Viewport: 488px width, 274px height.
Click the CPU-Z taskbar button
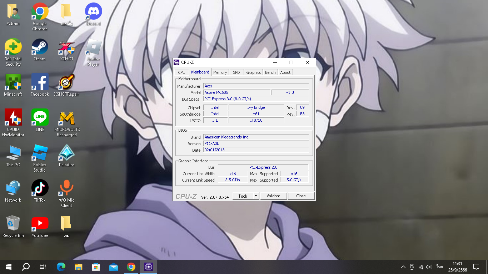click(x=149, y=267)
